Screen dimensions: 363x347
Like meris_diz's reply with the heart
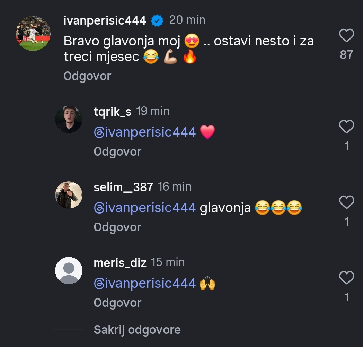[x=346, y=278]
